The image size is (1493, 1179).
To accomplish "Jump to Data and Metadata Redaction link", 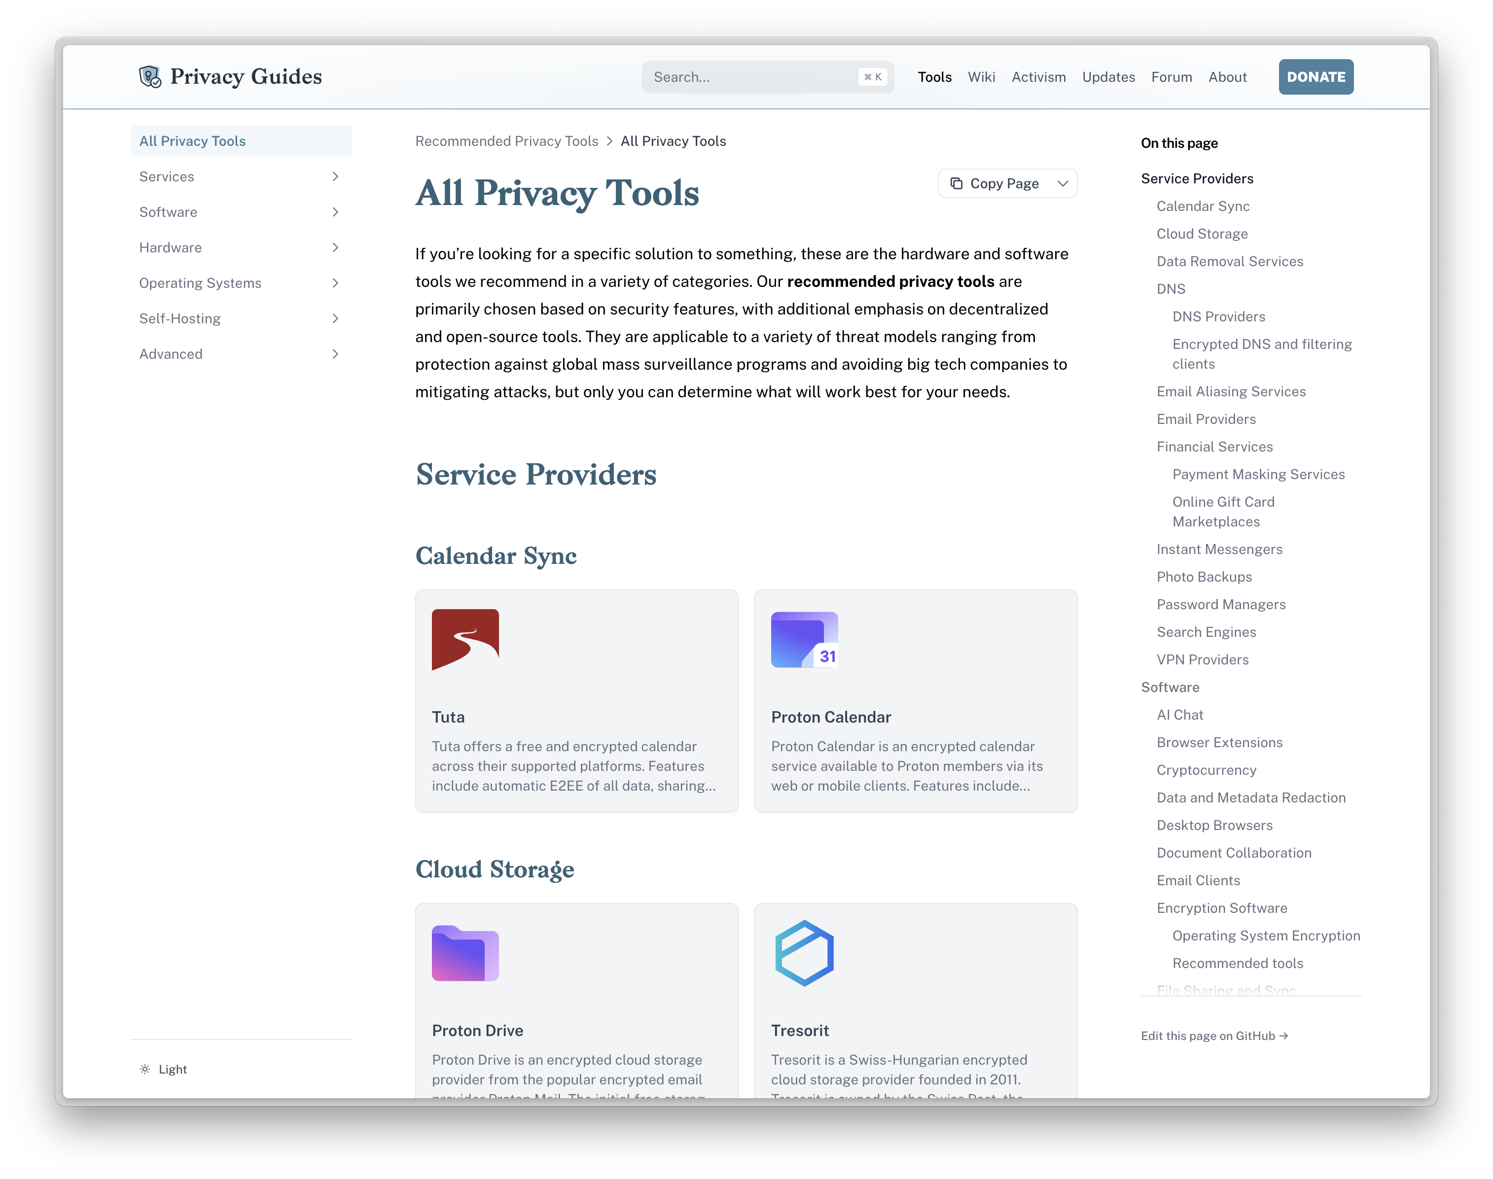I will pos(1250,798).
